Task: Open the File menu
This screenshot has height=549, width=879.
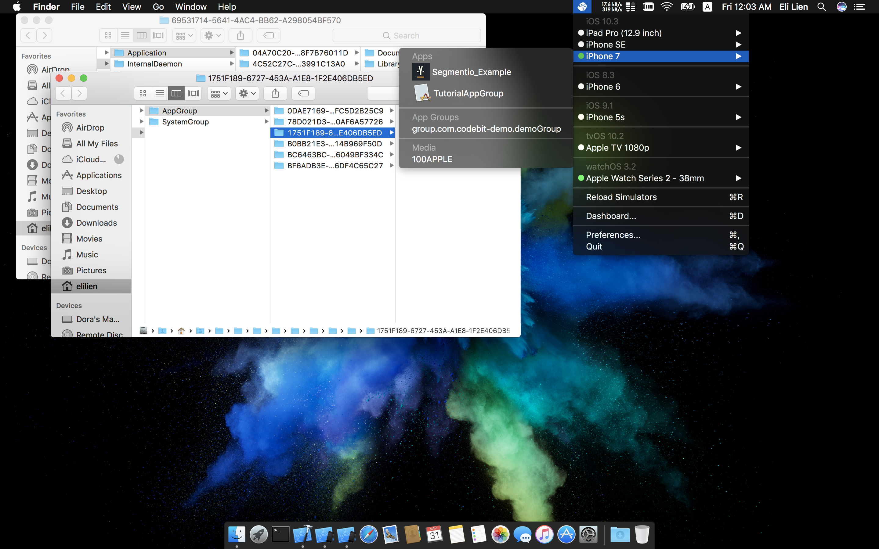Action: click(x=77, y=6)
